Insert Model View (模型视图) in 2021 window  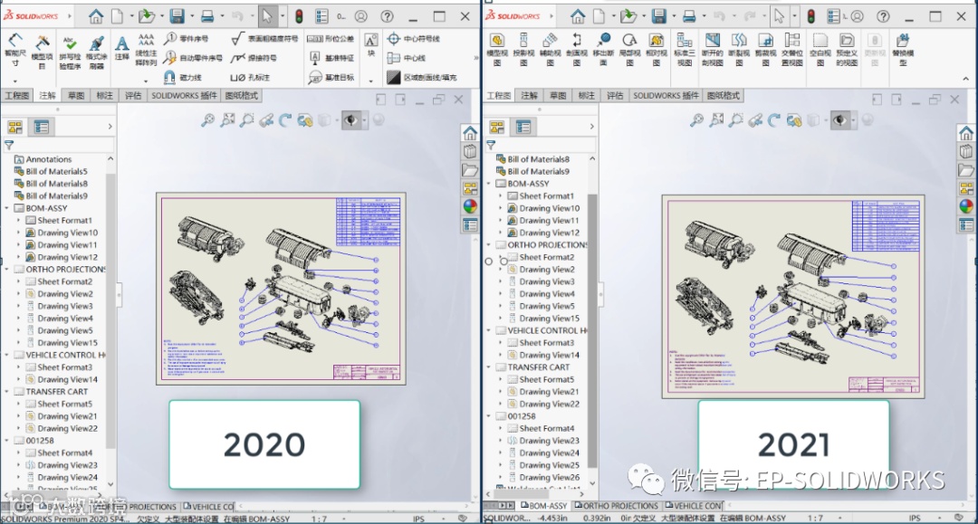pos(497,50)
